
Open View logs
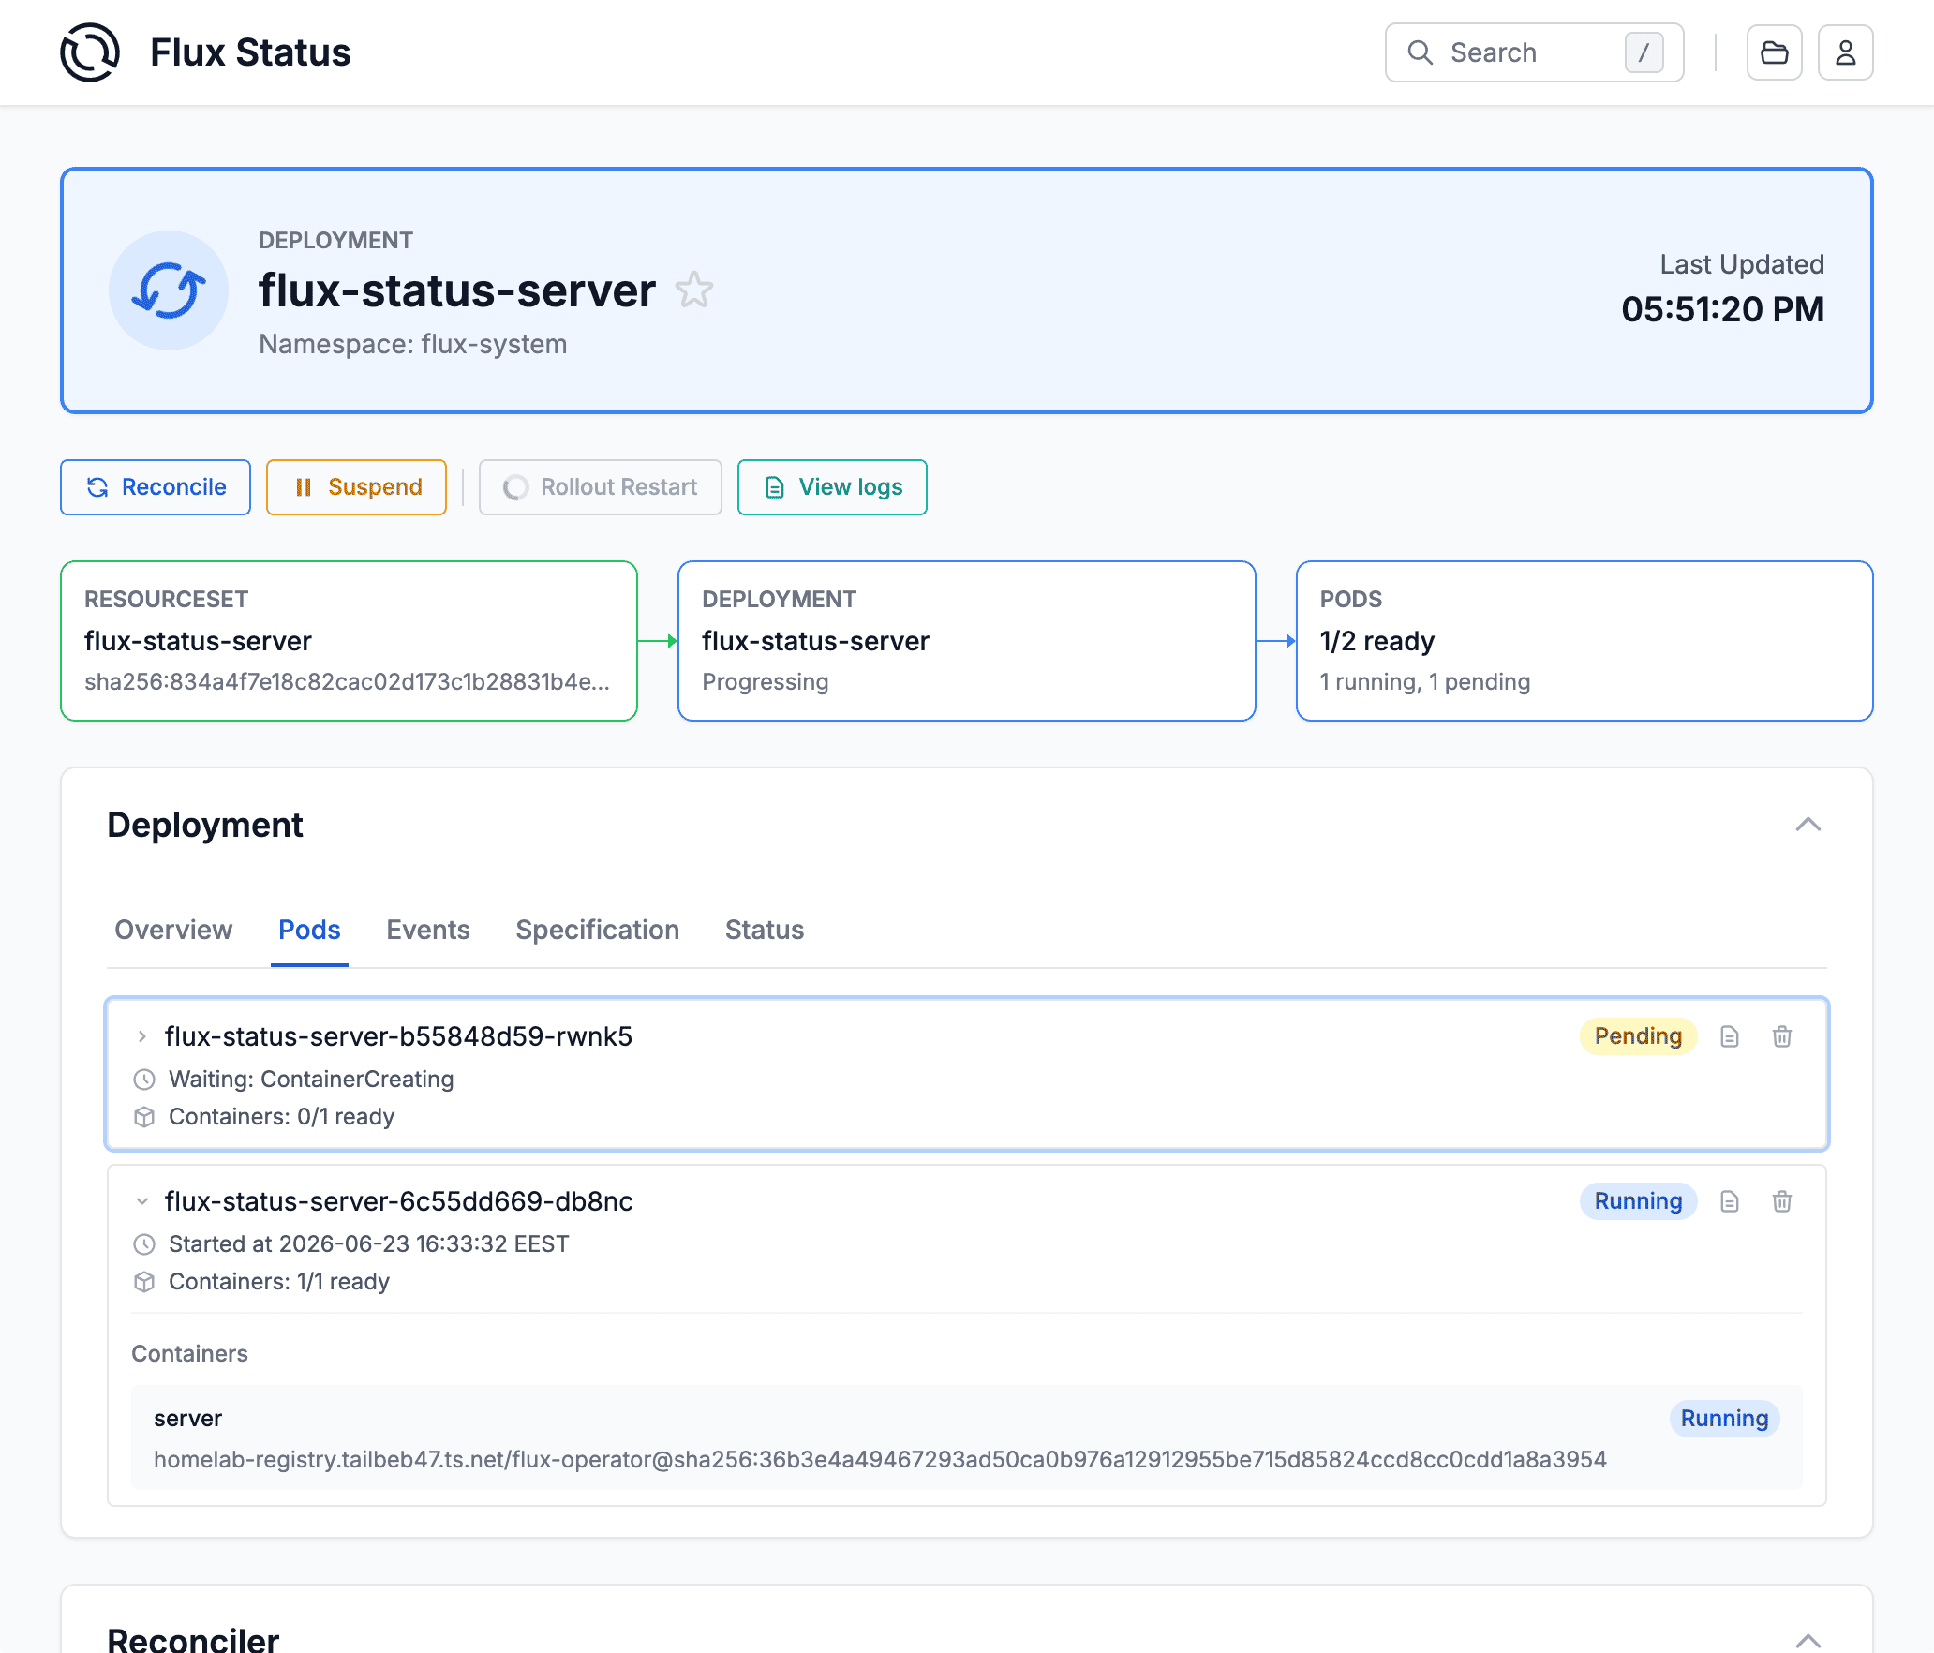832,487
